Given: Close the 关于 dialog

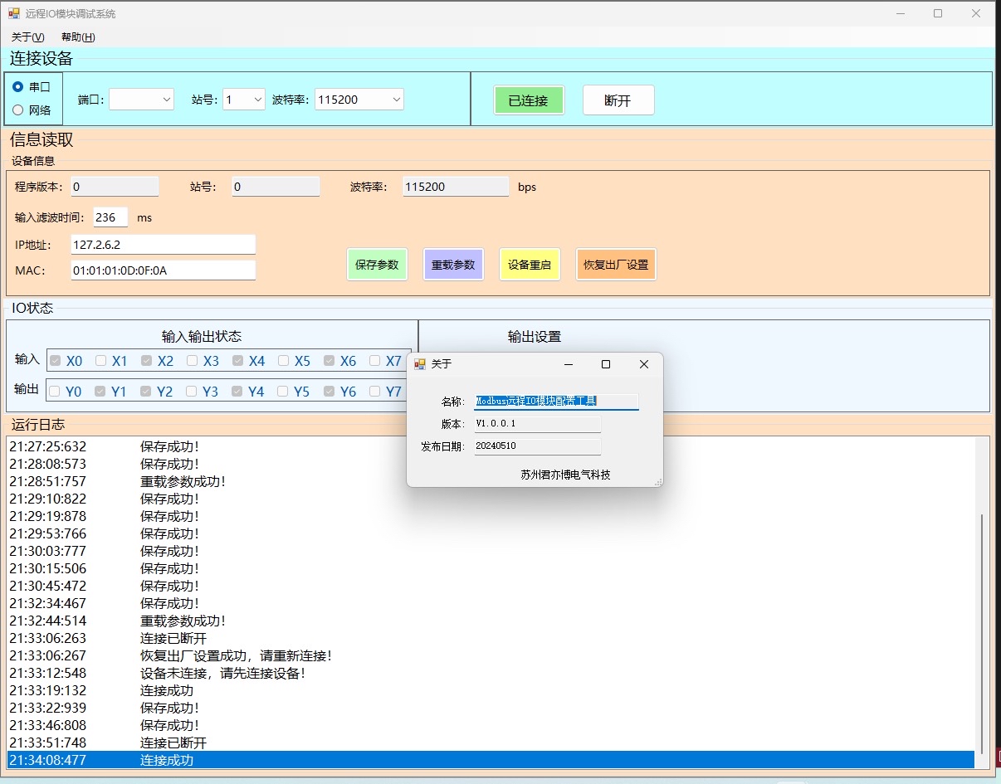Looking at the screenshot, I should 643,364.
